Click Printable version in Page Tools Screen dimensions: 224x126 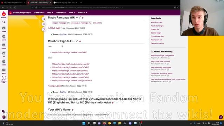(157, 36)
